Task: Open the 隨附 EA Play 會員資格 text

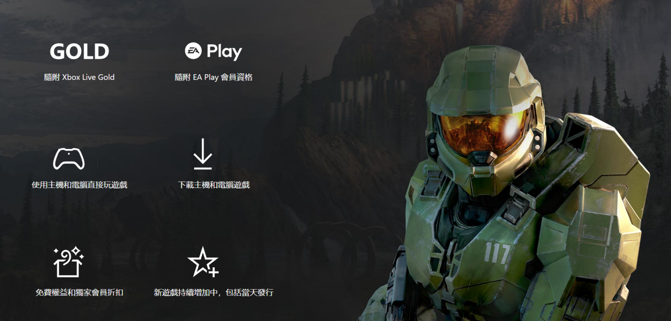Action: (213, 77)
